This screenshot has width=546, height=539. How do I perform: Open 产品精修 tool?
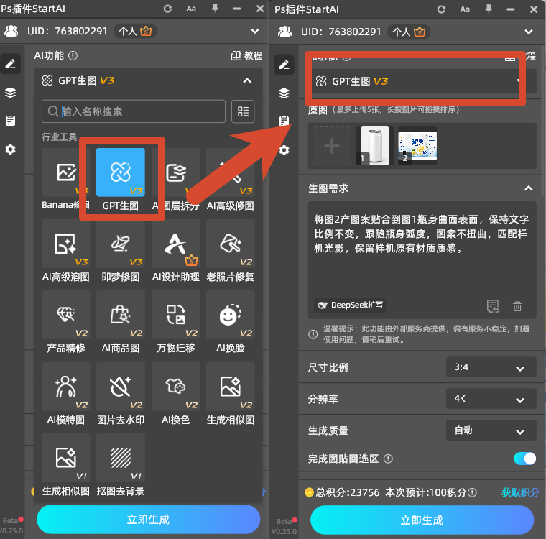(x=66, y=315)
